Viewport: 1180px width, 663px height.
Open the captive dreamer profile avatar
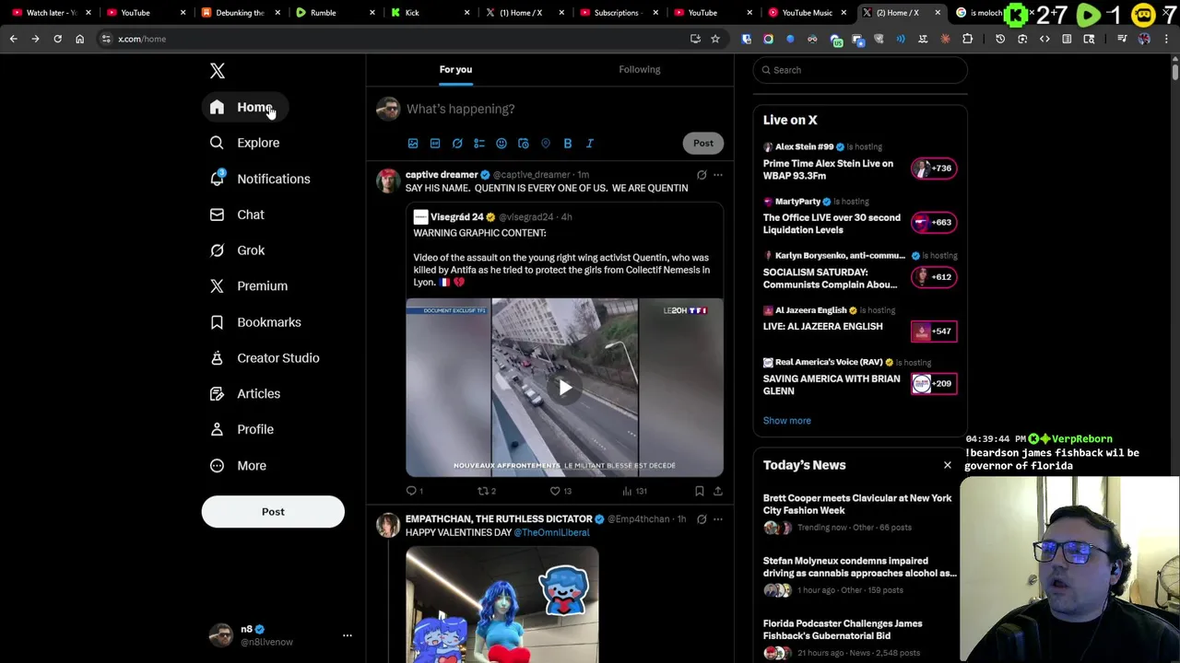point(388,181)
